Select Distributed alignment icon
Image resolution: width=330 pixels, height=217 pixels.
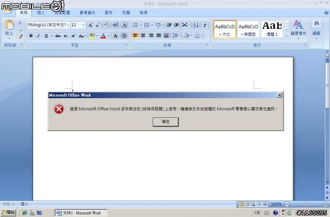tap(166, 36)
